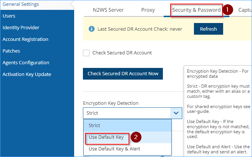Viewport: 252px width, 157px height.
Task: Open Agents Configuration page
Action: pos(26,63)
